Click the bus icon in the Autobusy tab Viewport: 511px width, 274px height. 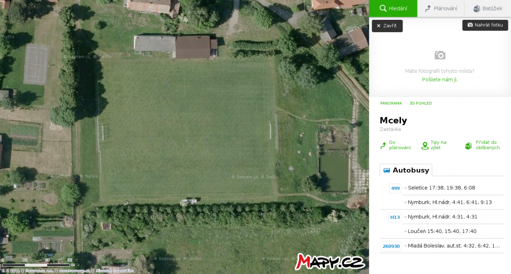pos(386,171)
